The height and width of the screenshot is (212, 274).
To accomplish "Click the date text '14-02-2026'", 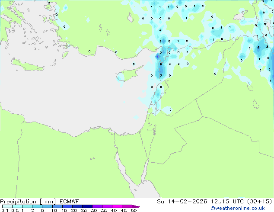I will coord(188,202).
